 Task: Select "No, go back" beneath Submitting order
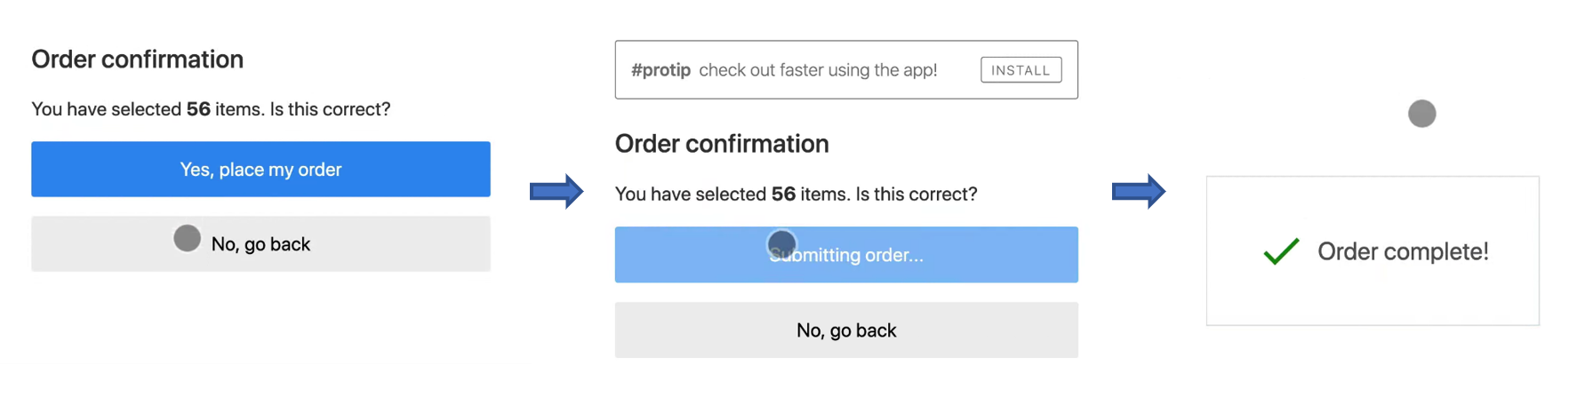tap(845, 330)
